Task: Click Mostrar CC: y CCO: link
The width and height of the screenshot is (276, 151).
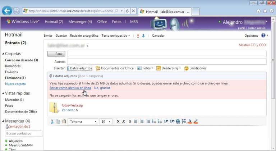Action: tap(252, 45)
